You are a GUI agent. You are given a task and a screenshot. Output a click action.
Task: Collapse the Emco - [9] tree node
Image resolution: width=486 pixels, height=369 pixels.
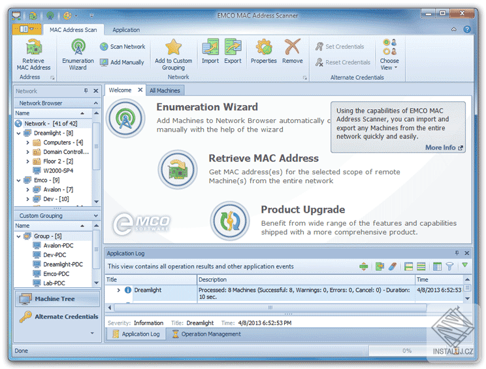click(18, 181)
